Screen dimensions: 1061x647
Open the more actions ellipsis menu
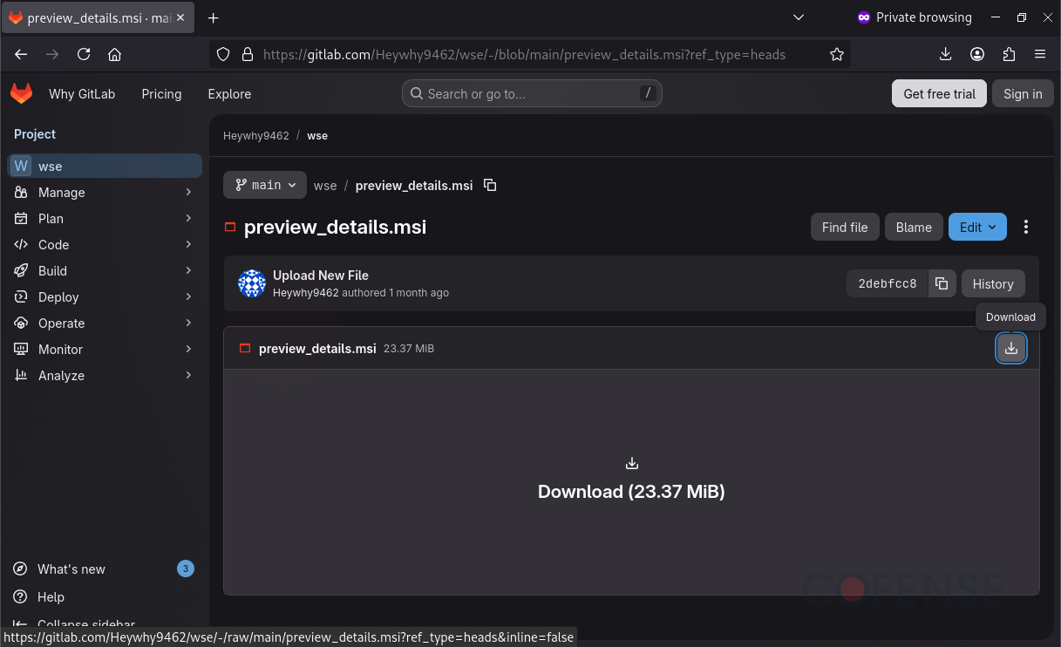[1026, 227]
